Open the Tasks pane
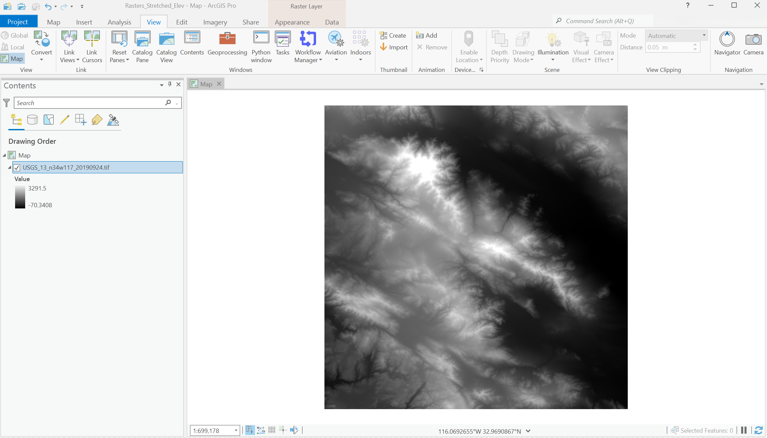767x438 pixels. 283,43
